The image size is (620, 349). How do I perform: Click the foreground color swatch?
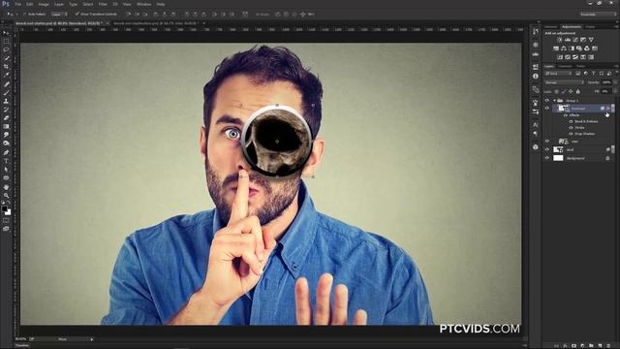point(4,208)
